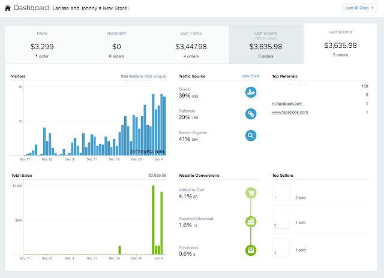Click the Purchased conversion icon

[251, 250]
